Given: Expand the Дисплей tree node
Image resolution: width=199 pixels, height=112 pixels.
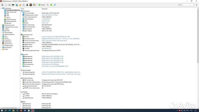Looking at the screenshot, I should pos(1,31).
